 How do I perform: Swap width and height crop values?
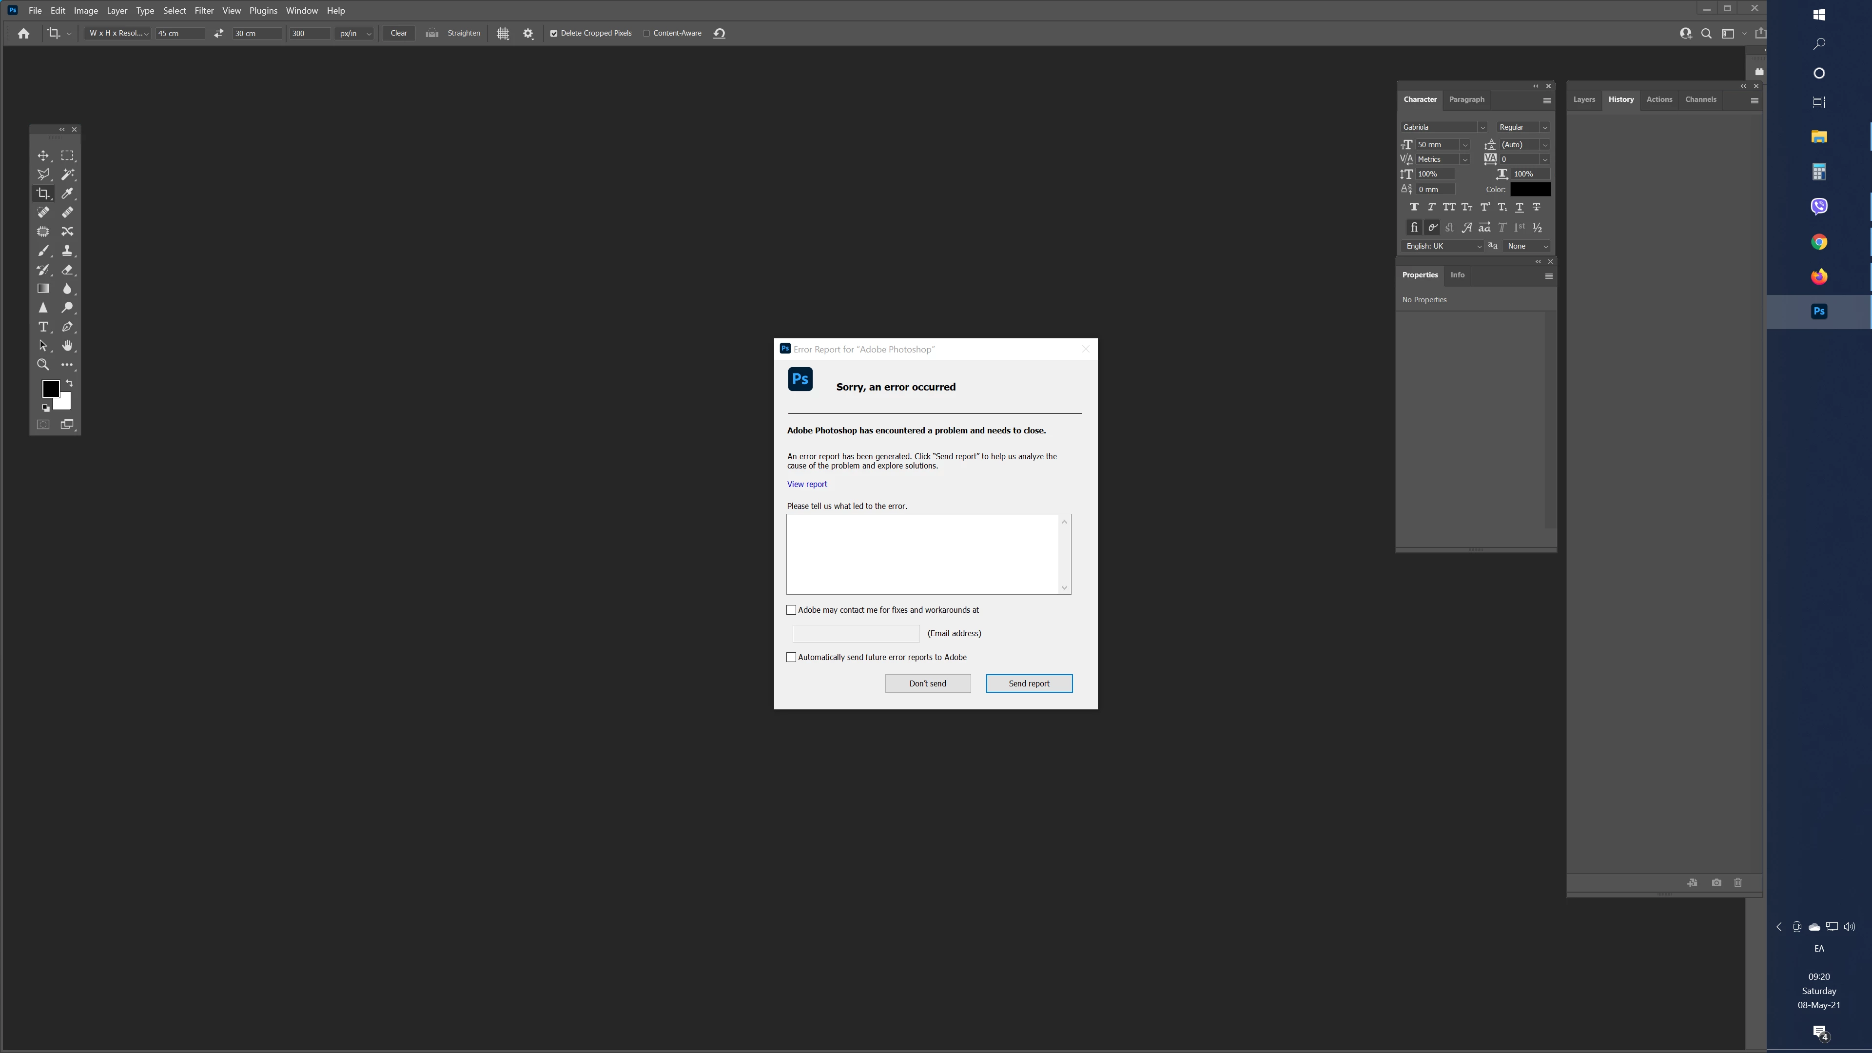(218, 34)
